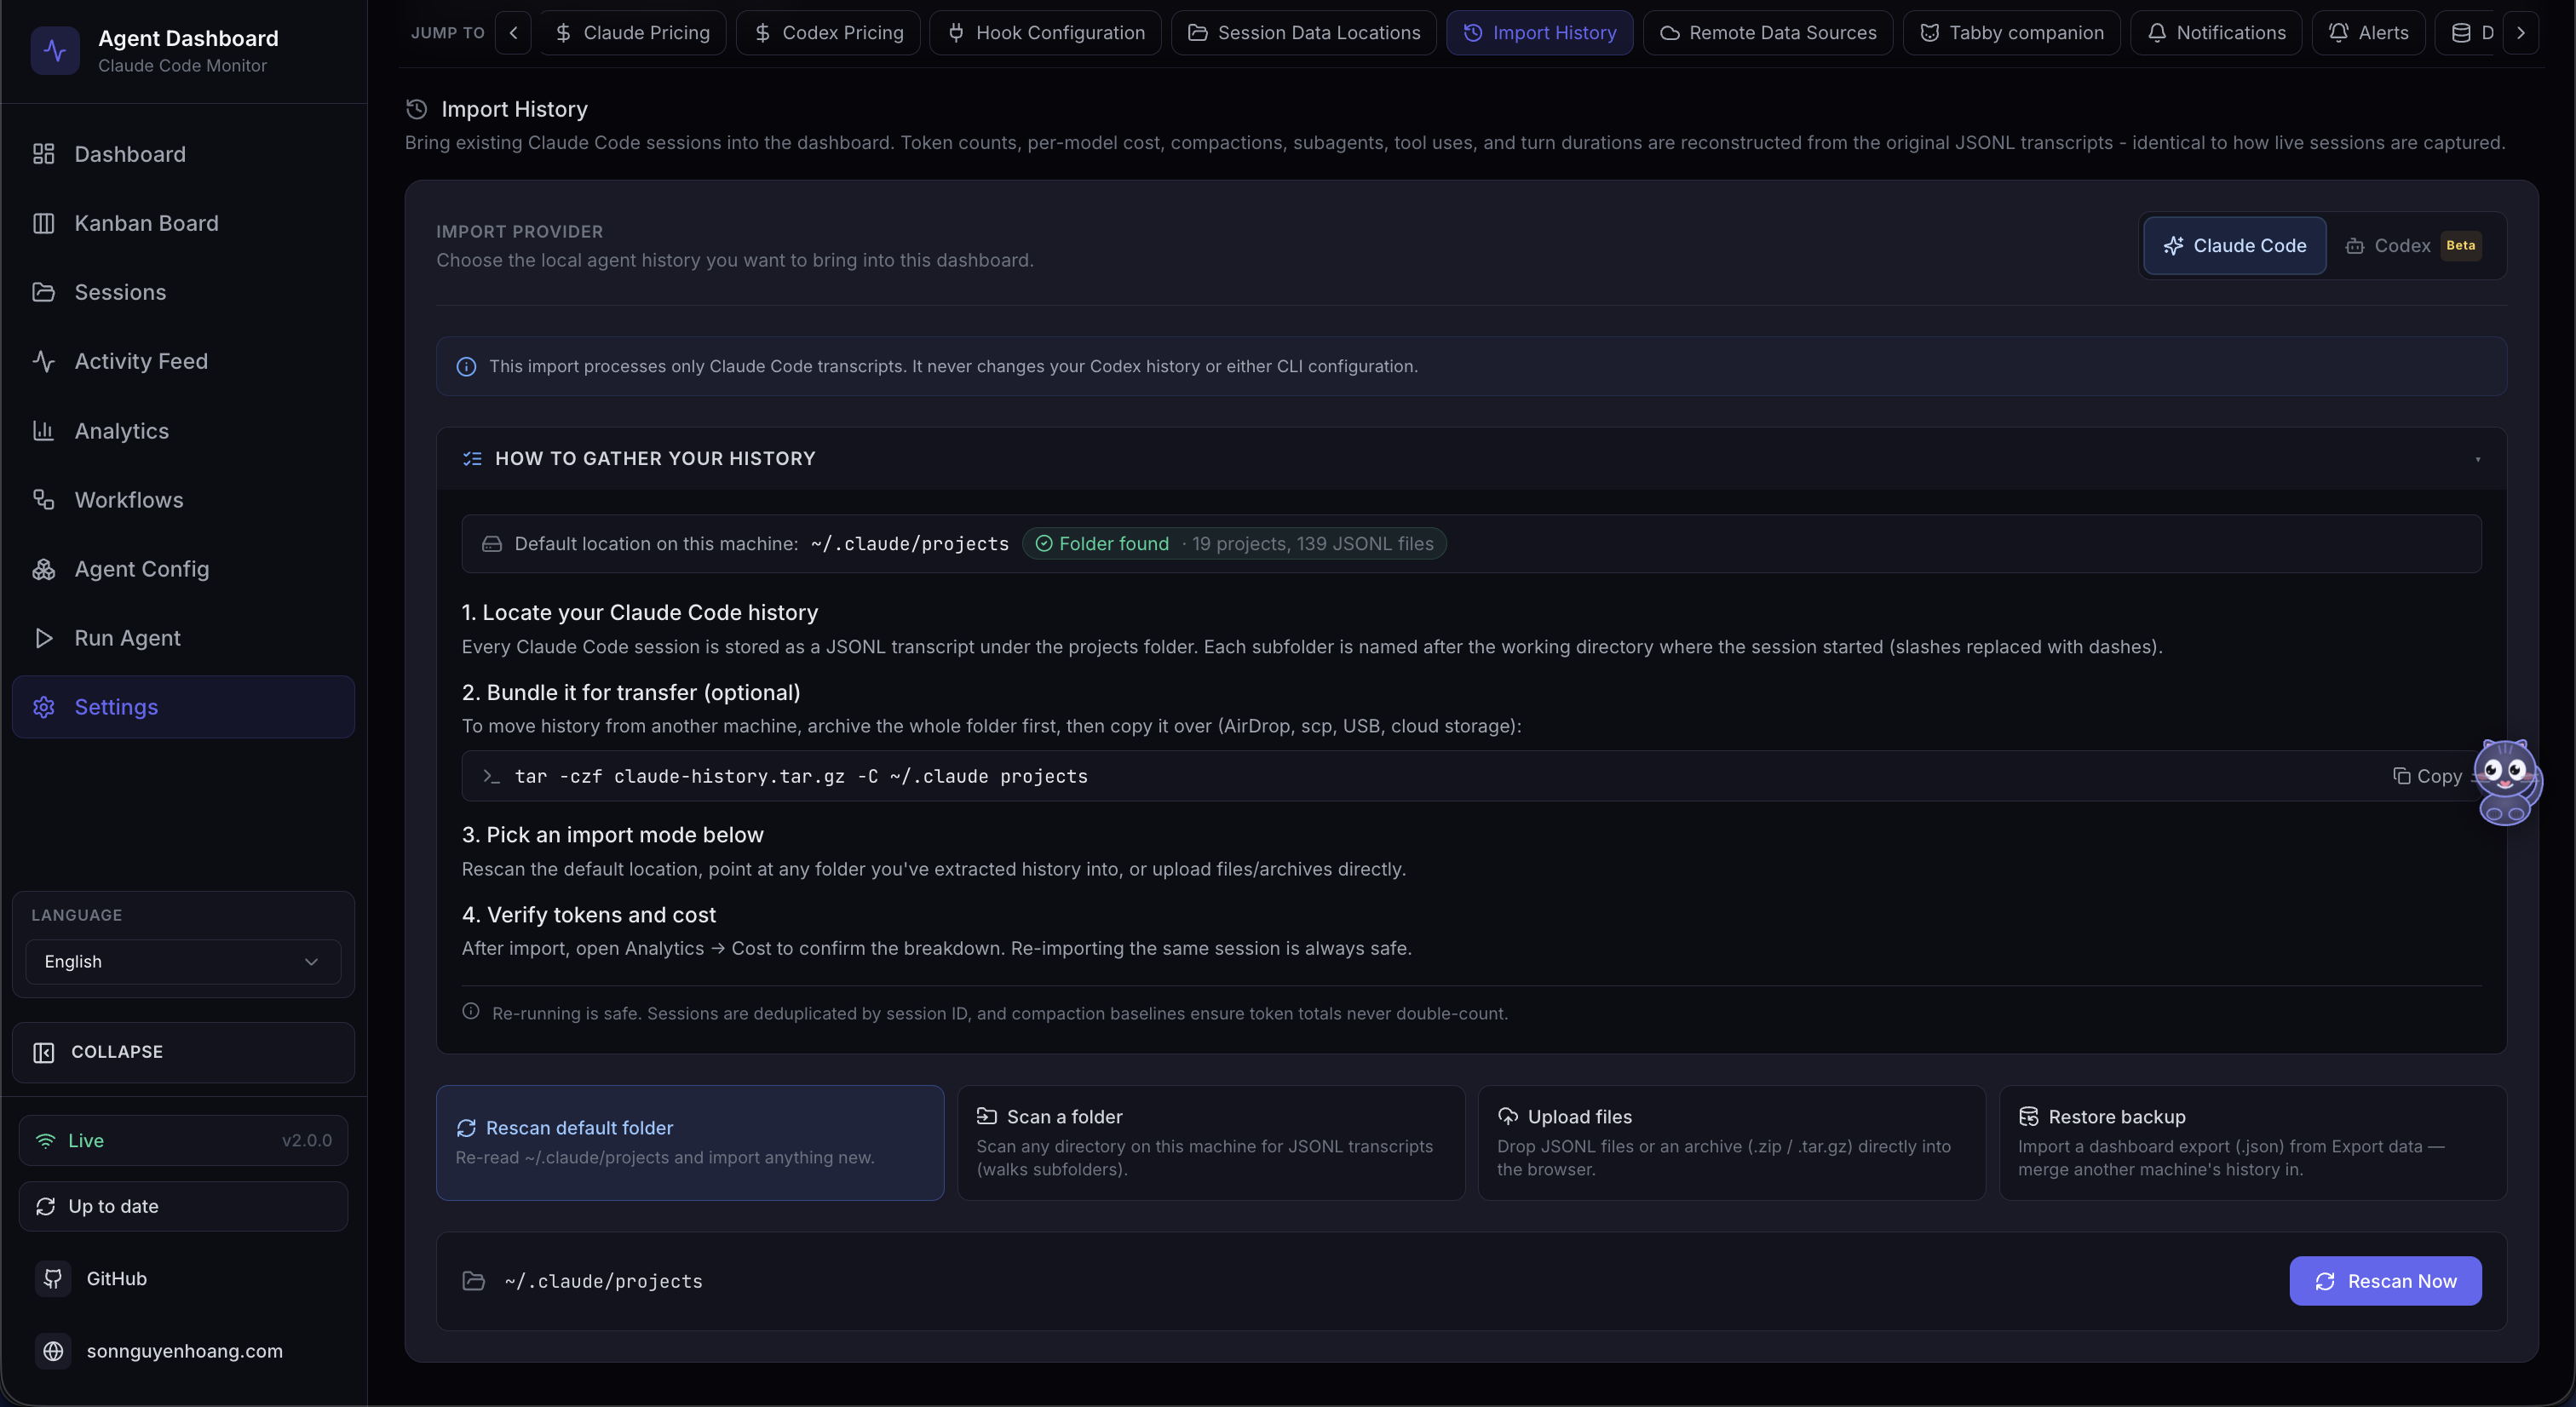2576x1407 pixels.
Task: Jump to the Alerts section
Action: click(2368, 33)
